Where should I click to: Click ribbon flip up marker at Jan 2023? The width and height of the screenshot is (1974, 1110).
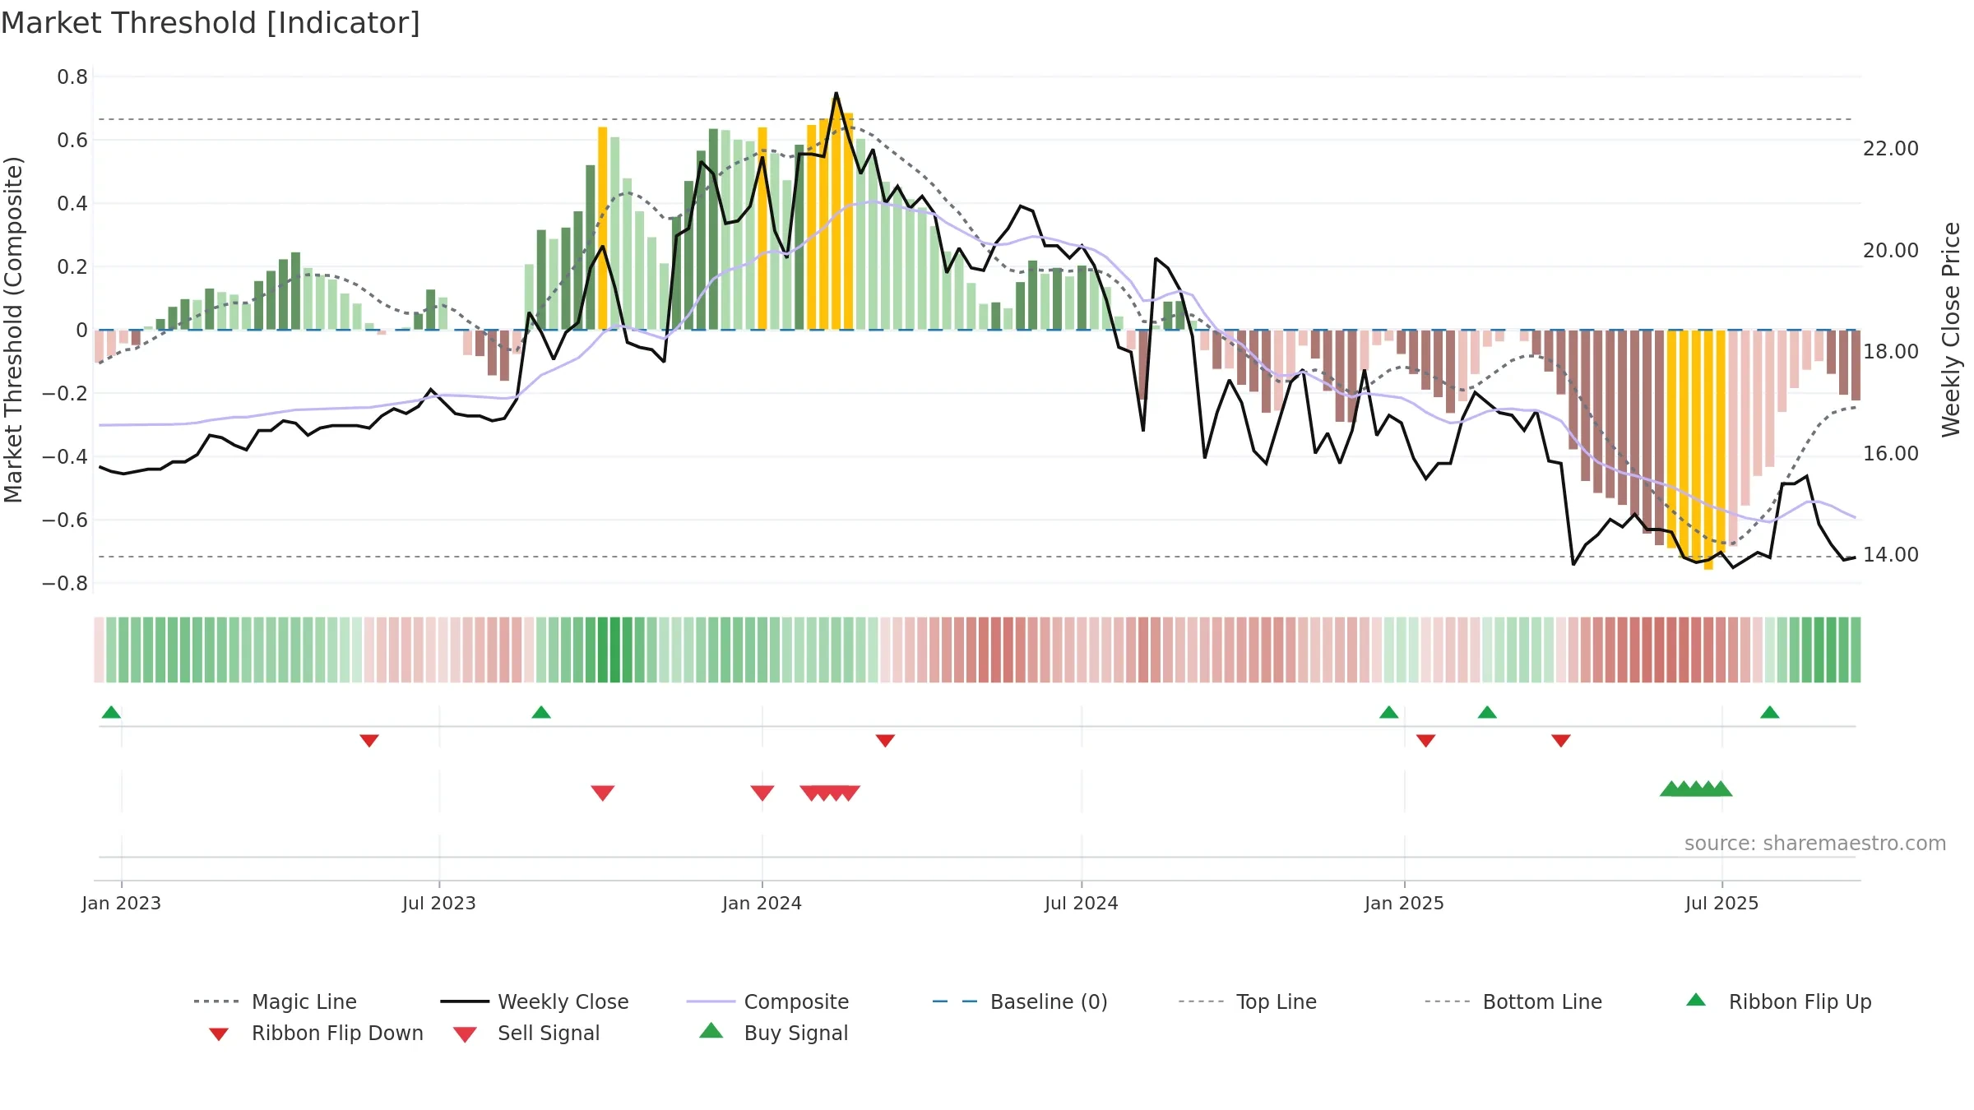coord(111,712)
